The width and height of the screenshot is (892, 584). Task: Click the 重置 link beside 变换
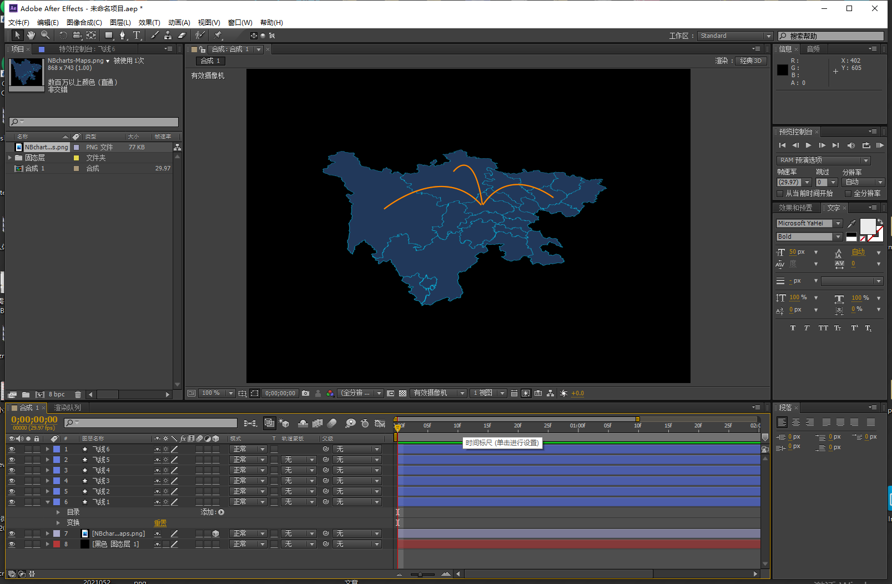[x=160, y=523]
